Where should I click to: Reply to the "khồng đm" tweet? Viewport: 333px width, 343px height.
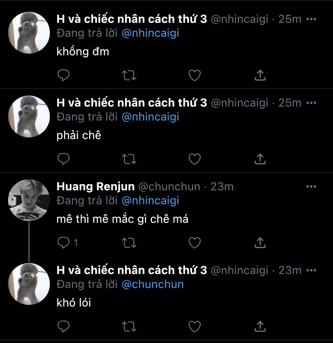pyautogui.click(x=64, y=75)
